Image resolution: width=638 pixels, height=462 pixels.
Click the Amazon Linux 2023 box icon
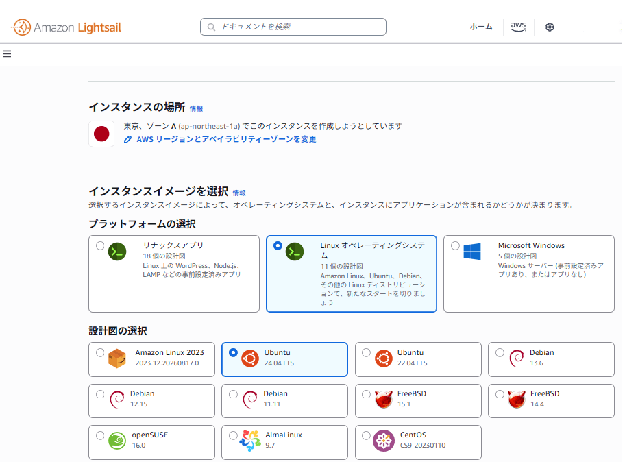(117, 358)
